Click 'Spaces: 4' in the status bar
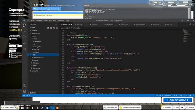This screenshot has width=195, height=110. point(168,96)
